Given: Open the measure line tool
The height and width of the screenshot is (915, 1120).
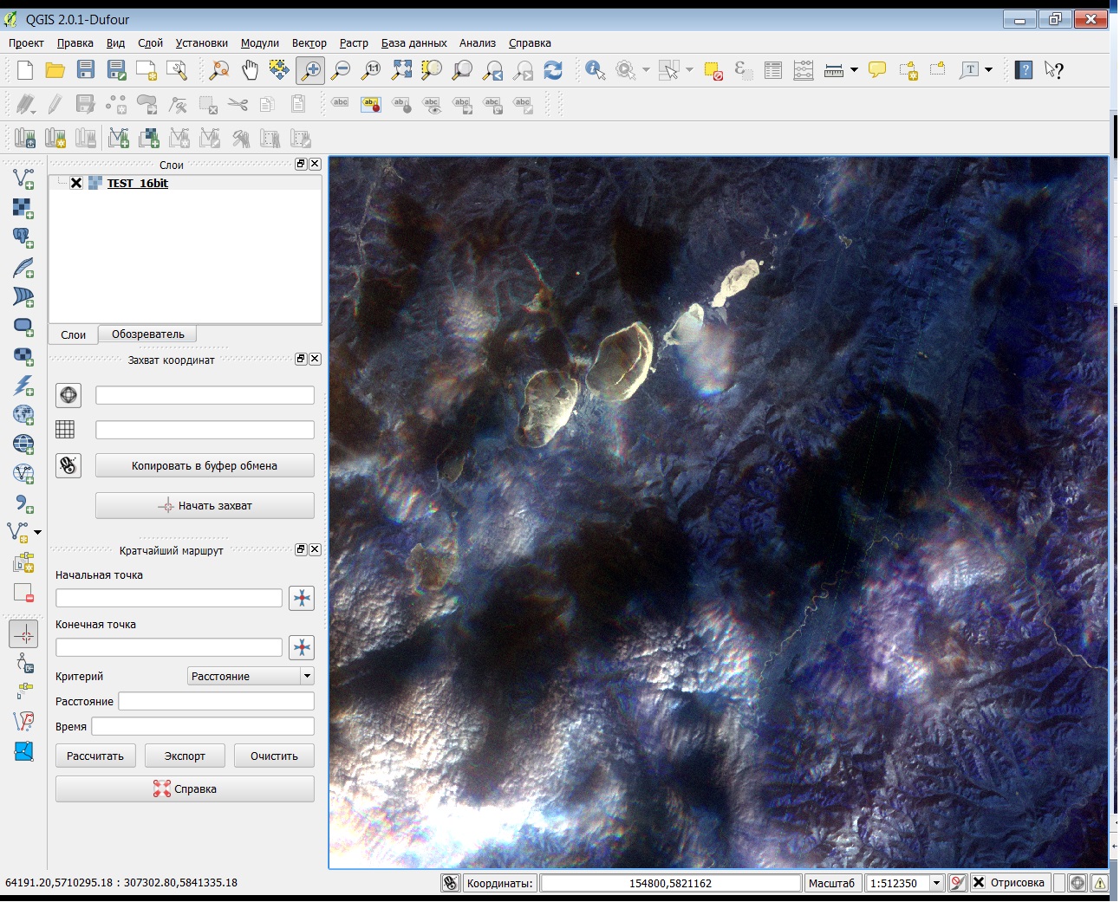Looking at the screenshot, I should 832,70.
